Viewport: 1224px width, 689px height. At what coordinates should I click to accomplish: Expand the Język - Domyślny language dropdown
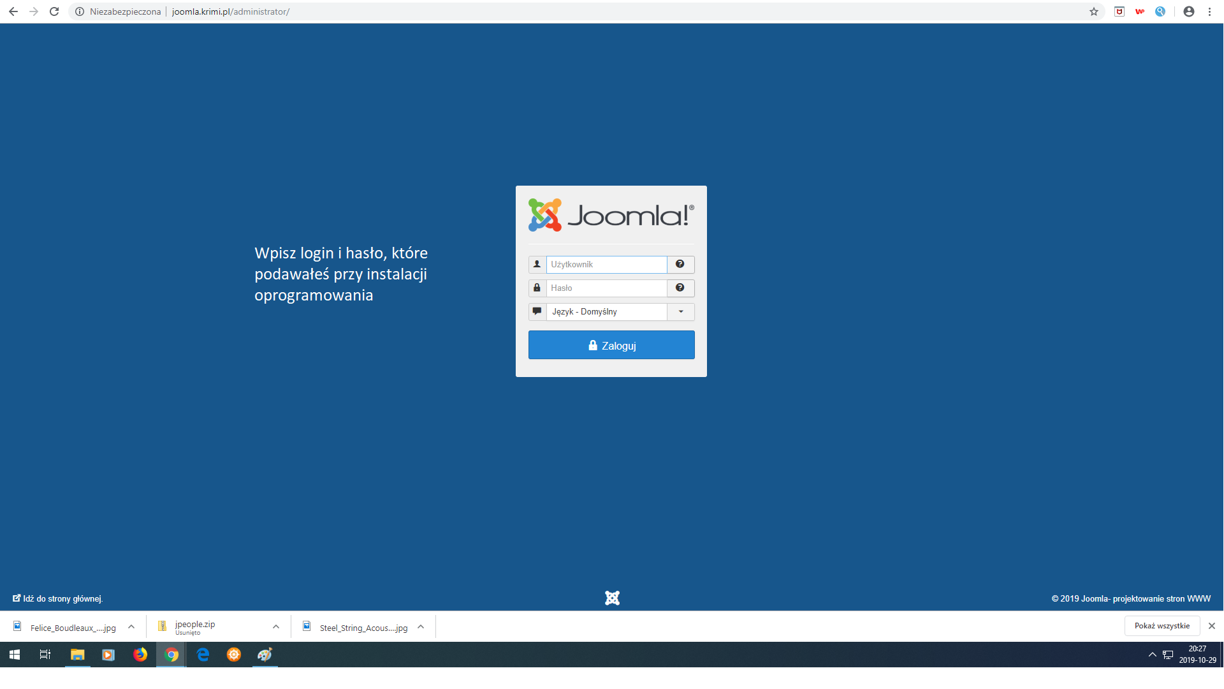point(680,312)
